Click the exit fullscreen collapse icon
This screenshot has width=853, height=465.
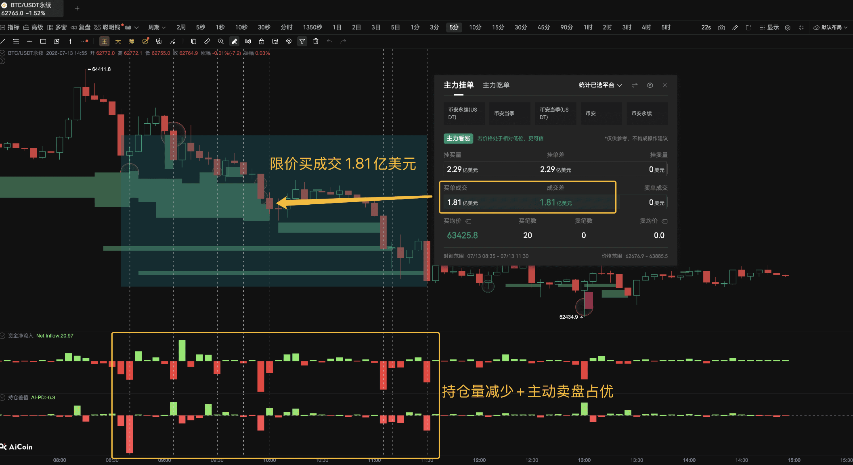click(801, 27)
